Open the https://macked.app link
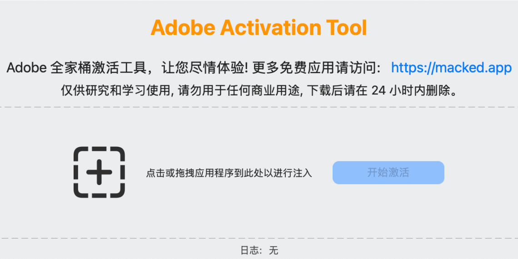The width and height of the screenshot is (518, 259). [451, 68]
